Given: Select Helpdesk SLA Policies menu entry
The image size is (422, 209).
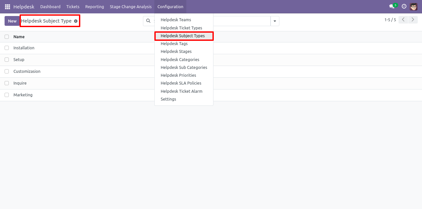Looking at the screenshot, I should [x=184, y=83].
